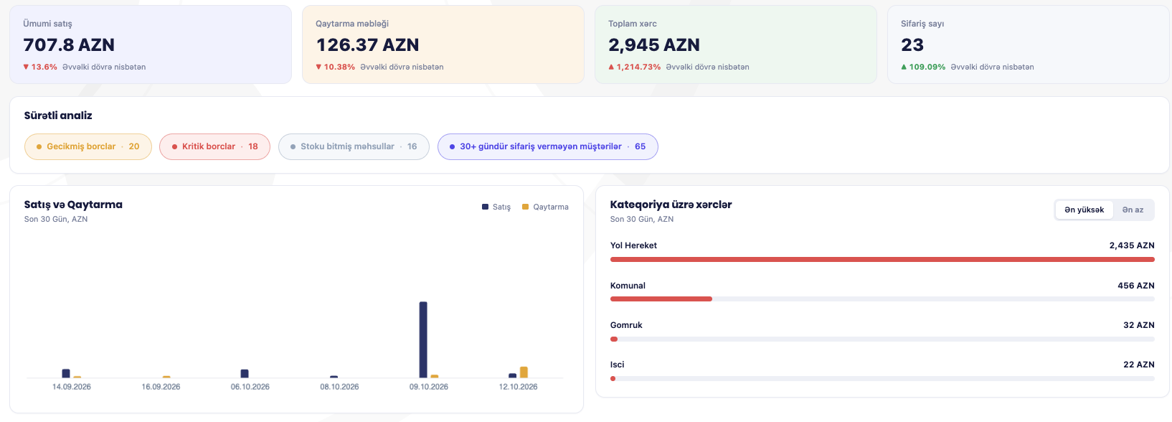
Task: Open the Gecikmiş borclar quick filter
Action: [88, 146]
